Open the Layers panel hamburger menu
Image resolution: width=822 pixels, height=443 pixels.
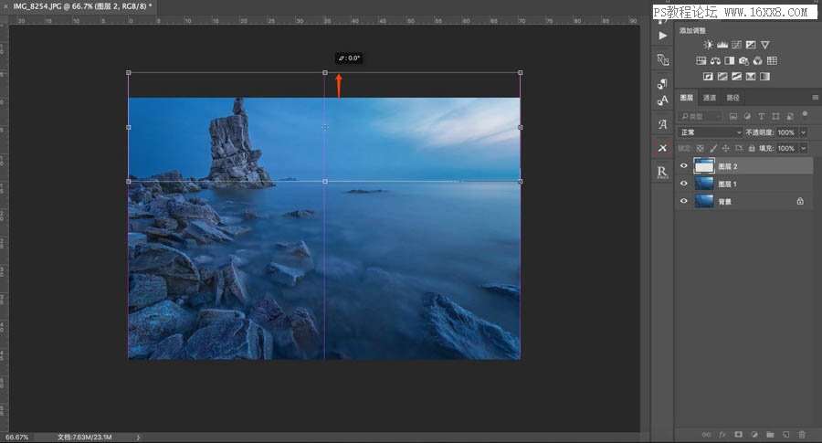click(x=815, y=98)
